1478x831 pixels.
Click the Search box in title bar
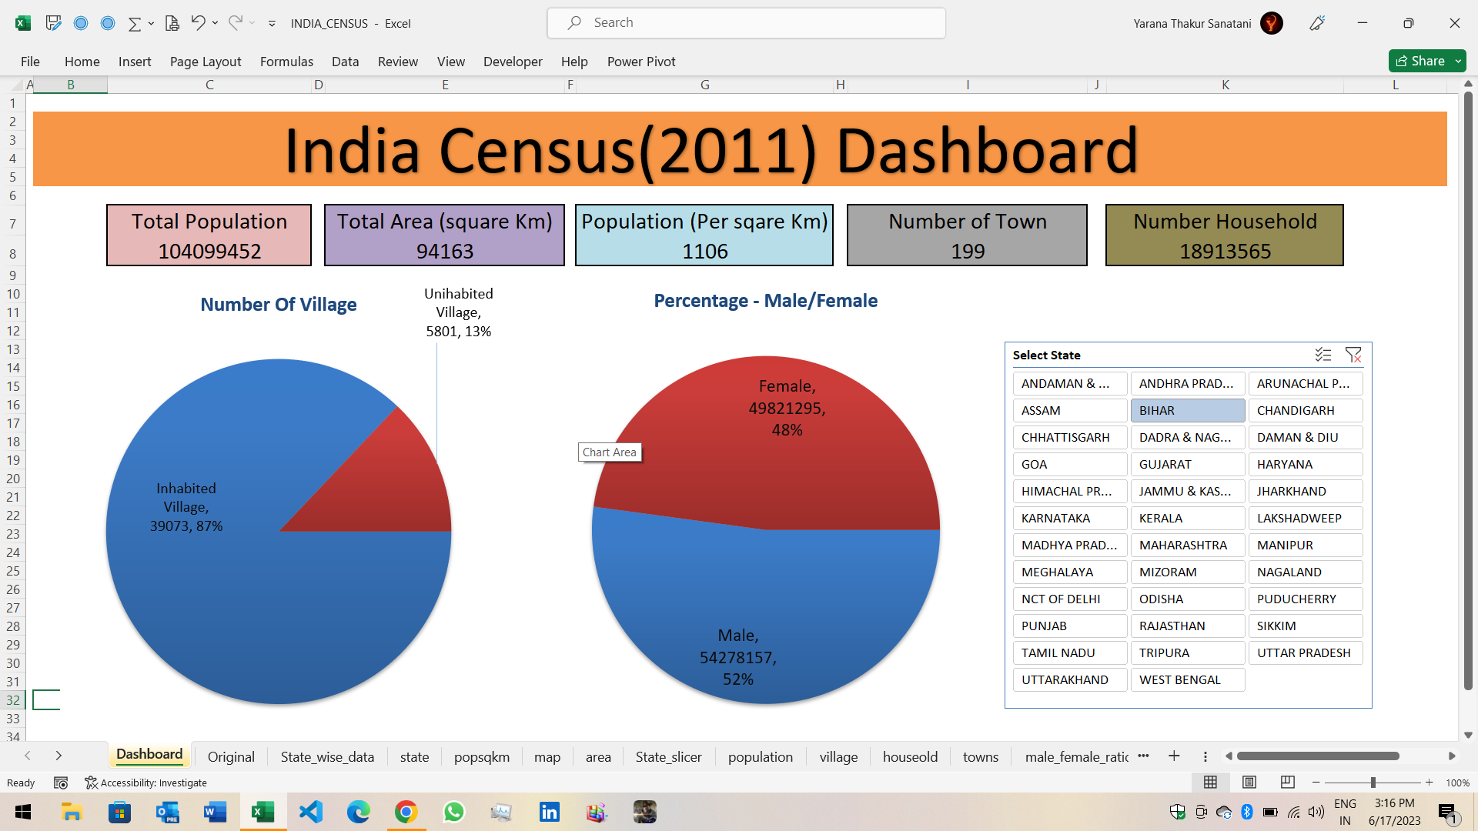point(746,23)
